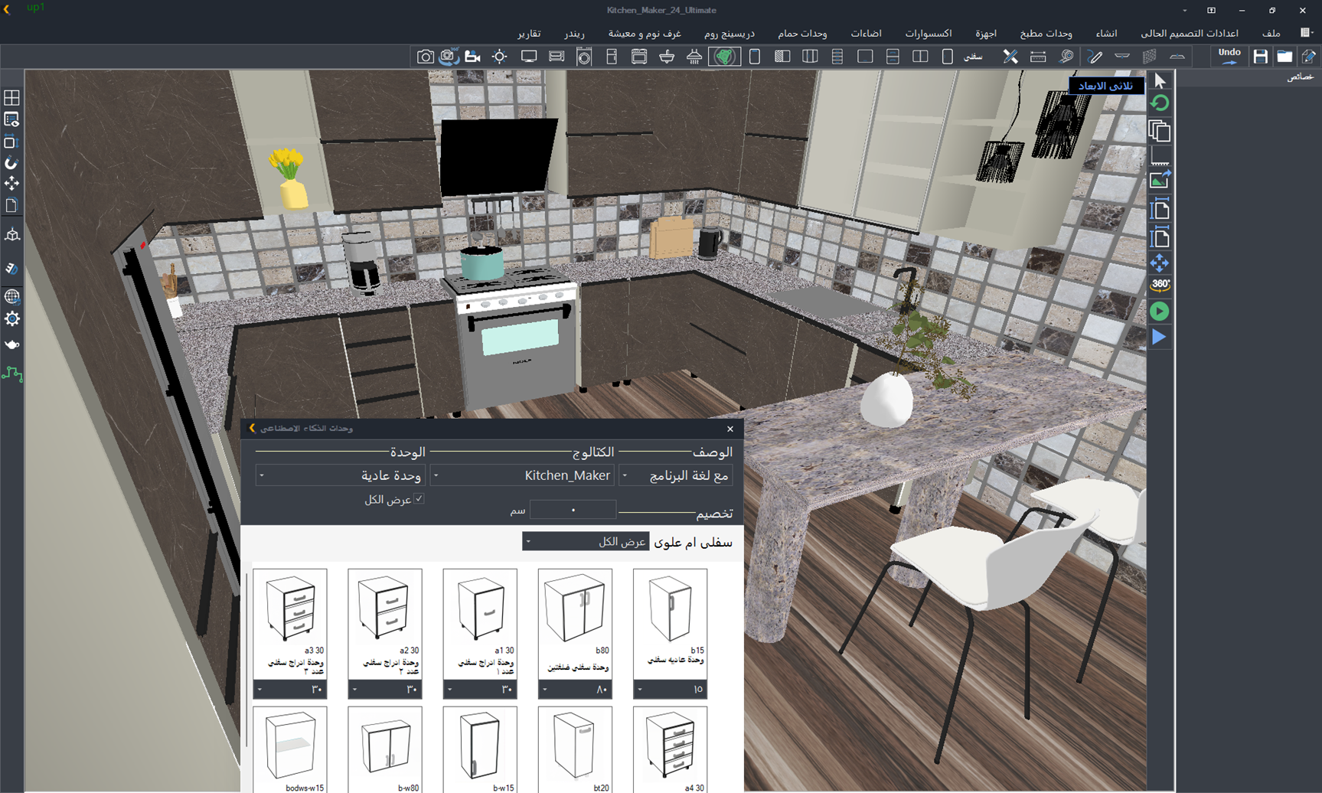1322x793 pixels.
Task: Click the camera snapshot icon in toolbar
Action: click(425, 57)
